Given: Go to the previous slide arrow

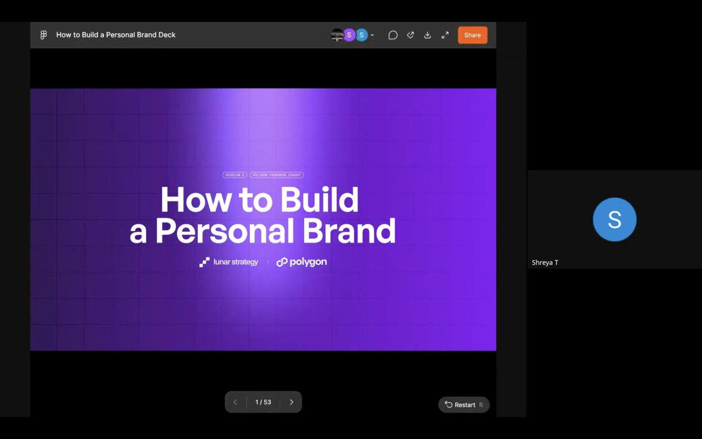Looking at the screenshot, I should (x=235, y=402).
